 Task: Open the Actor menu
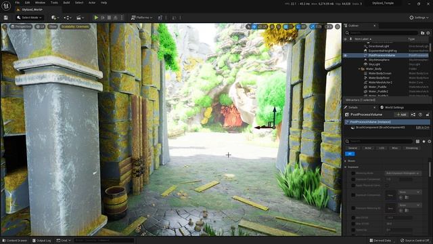tap(92, 3)
